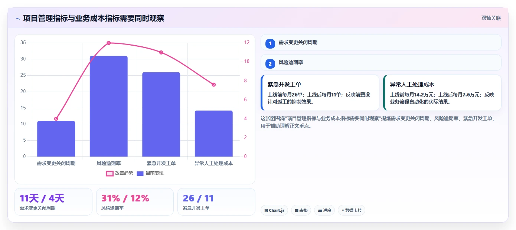This screenshot has height=230, width=516.
Task: Click the pink 改善趋势 legend swatch
Action: coord(110,173)
